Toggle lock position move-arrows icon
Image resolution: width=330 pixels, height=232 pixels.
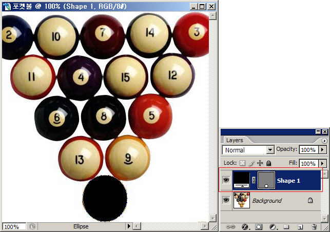260,163
